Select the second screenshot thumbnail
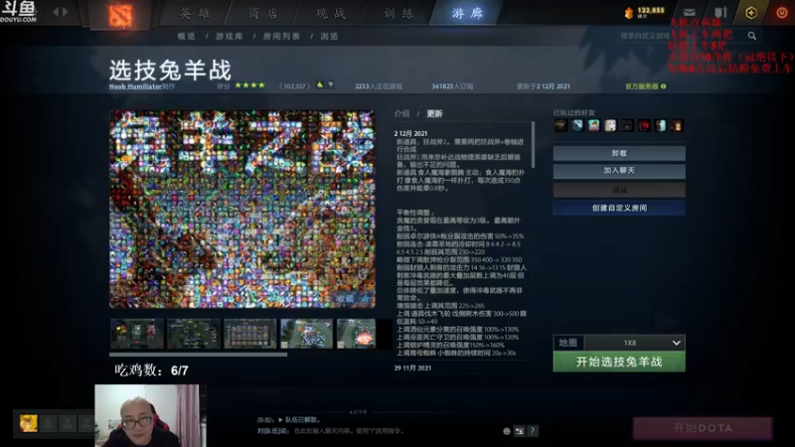Screen dimensions: 795x447 [x=194, y=334]
